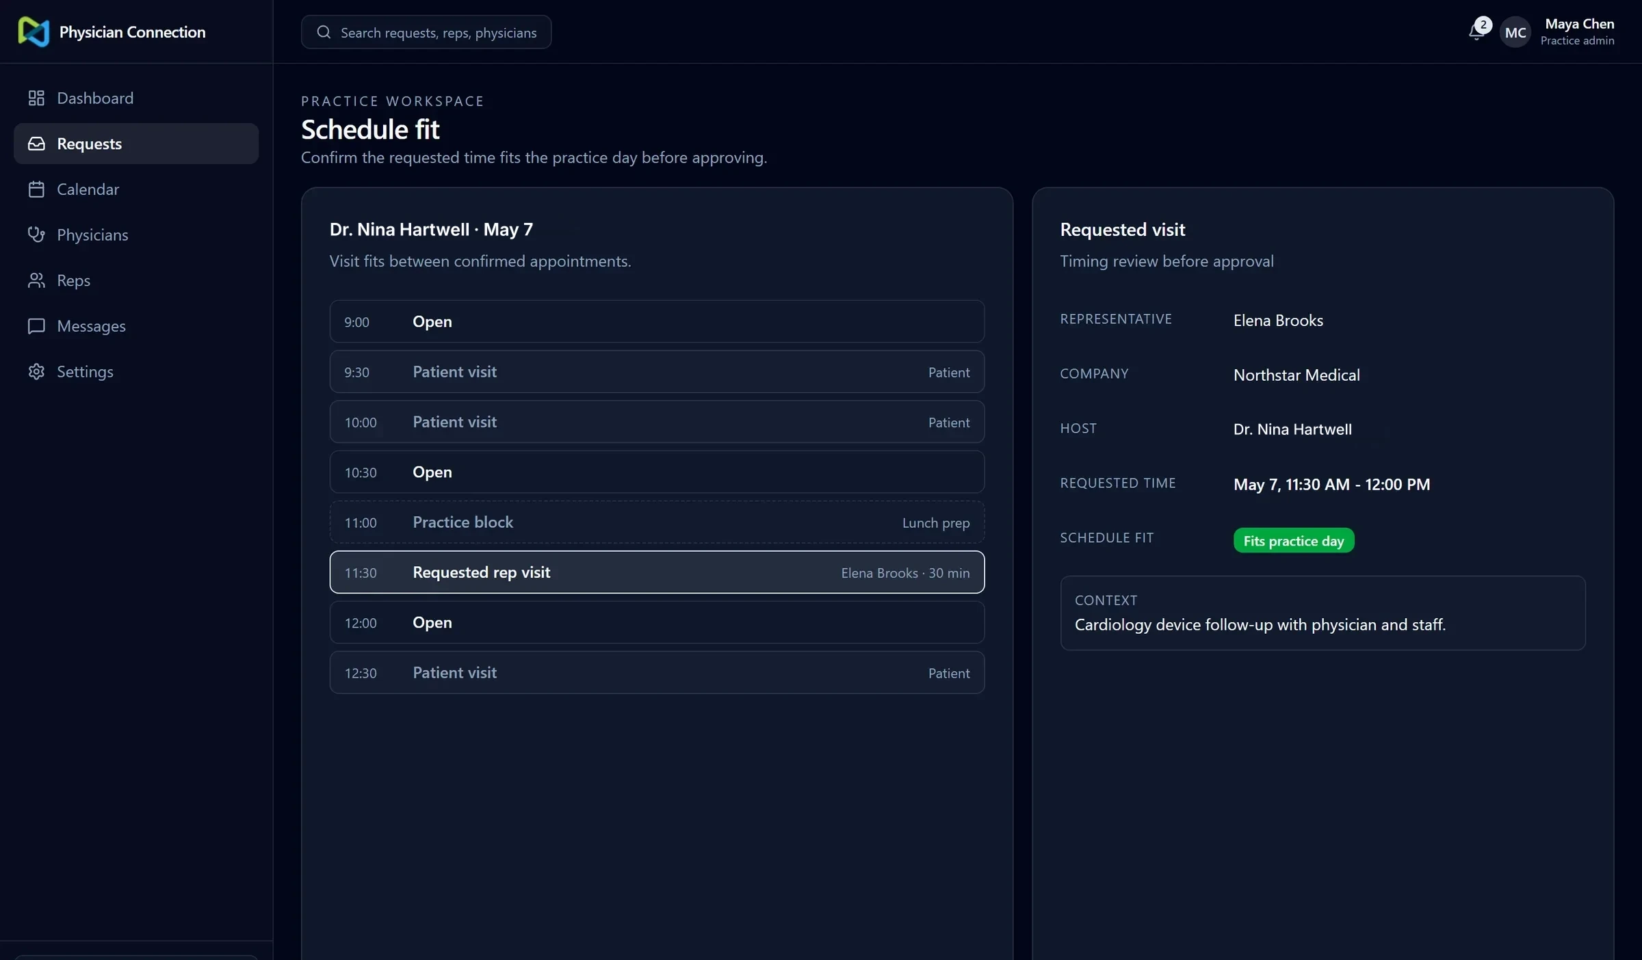The image size is (1642, 960).
Task: Select the 9:00 Open slot
Action: click(x=657, y=321)
